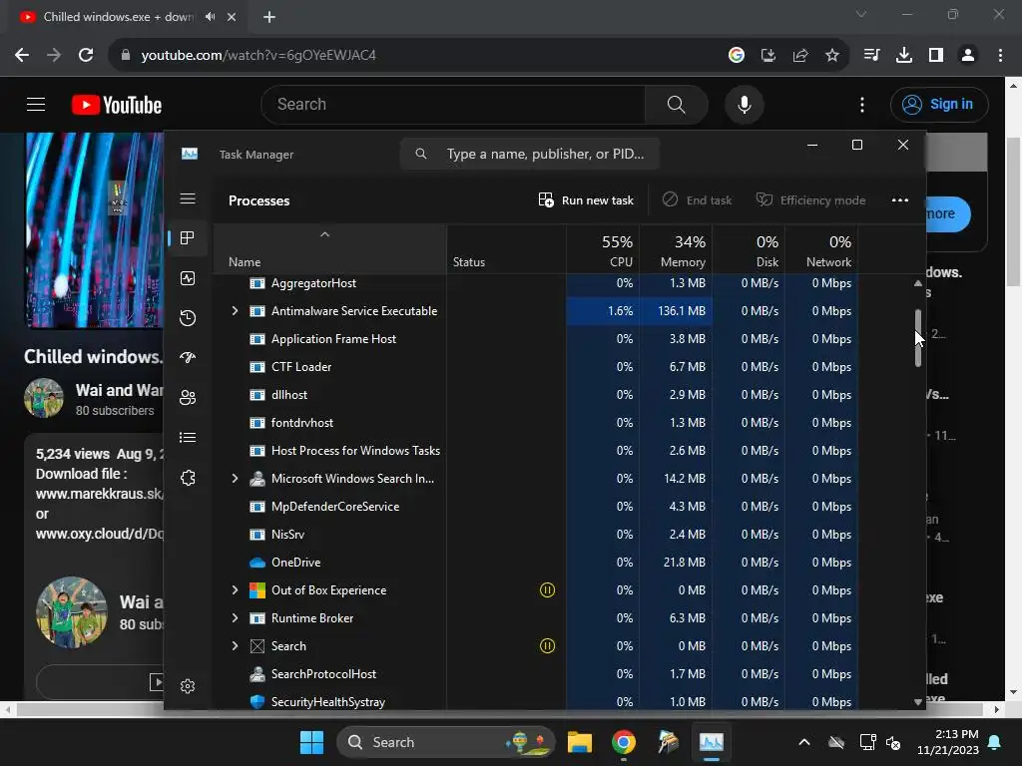Click YouTube voice search microphone

744,104
